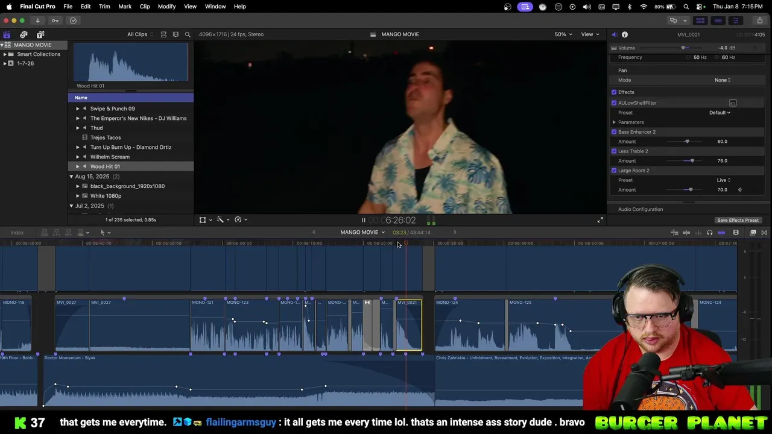
Task: Click the Audio Configuration section header
Action: click(641, 209)
